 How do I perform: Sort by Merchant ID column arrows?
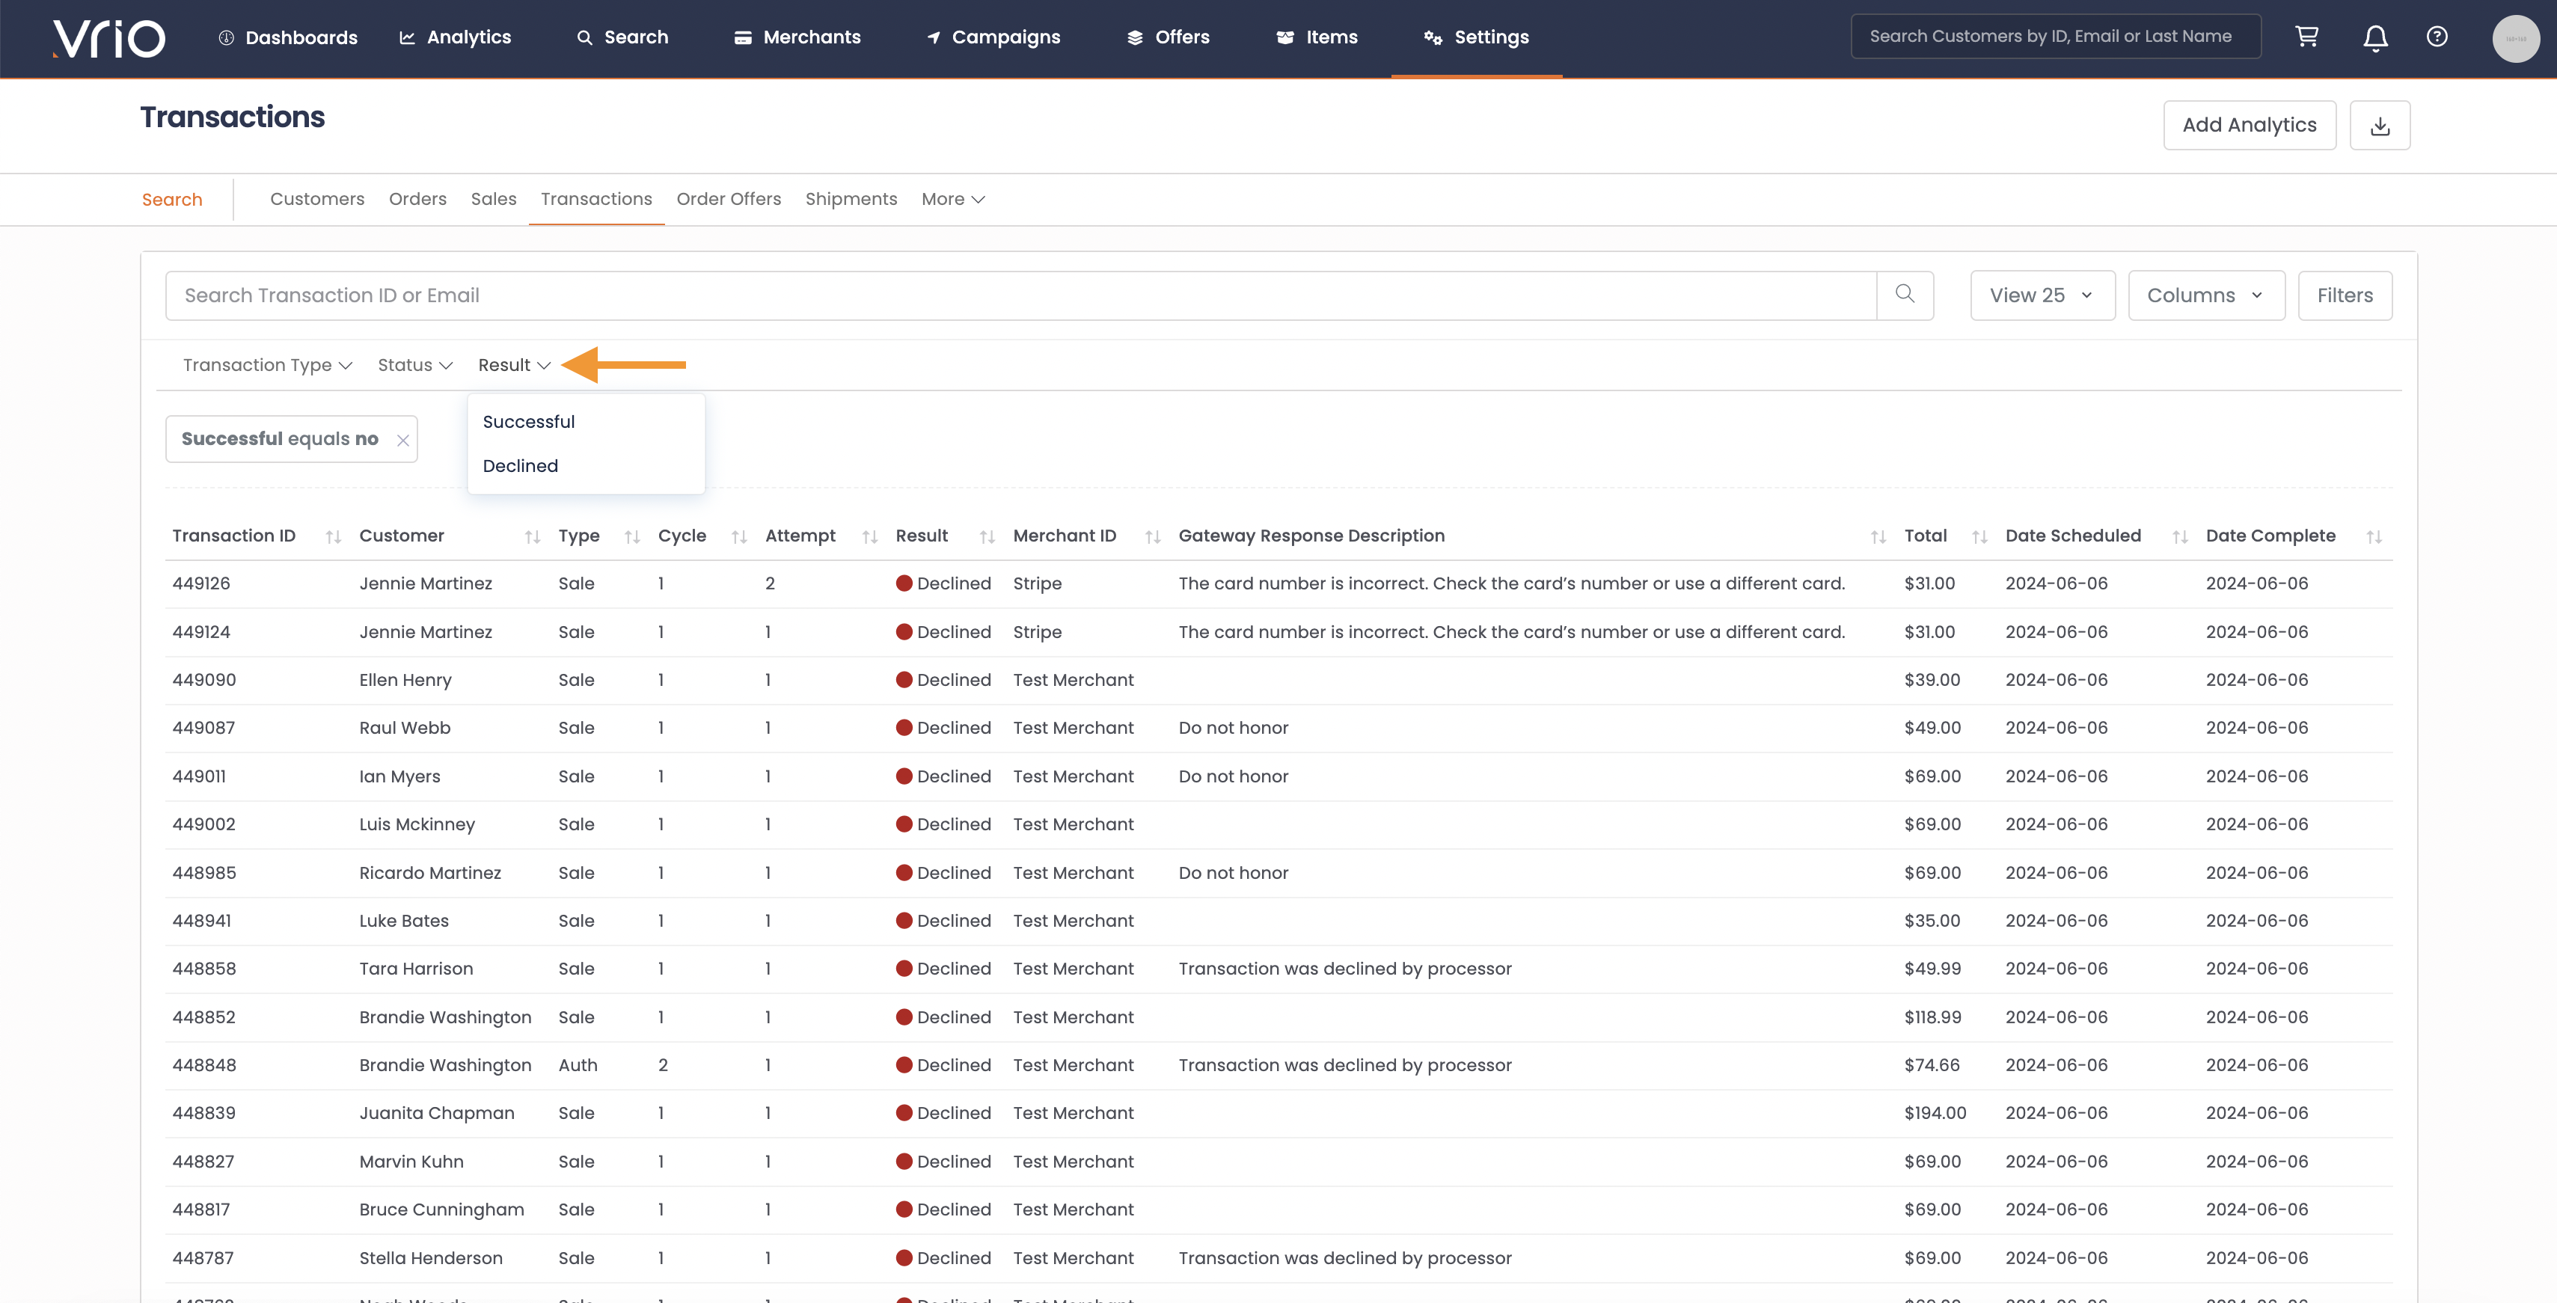pyautogui.click(x=1152, y=537)
